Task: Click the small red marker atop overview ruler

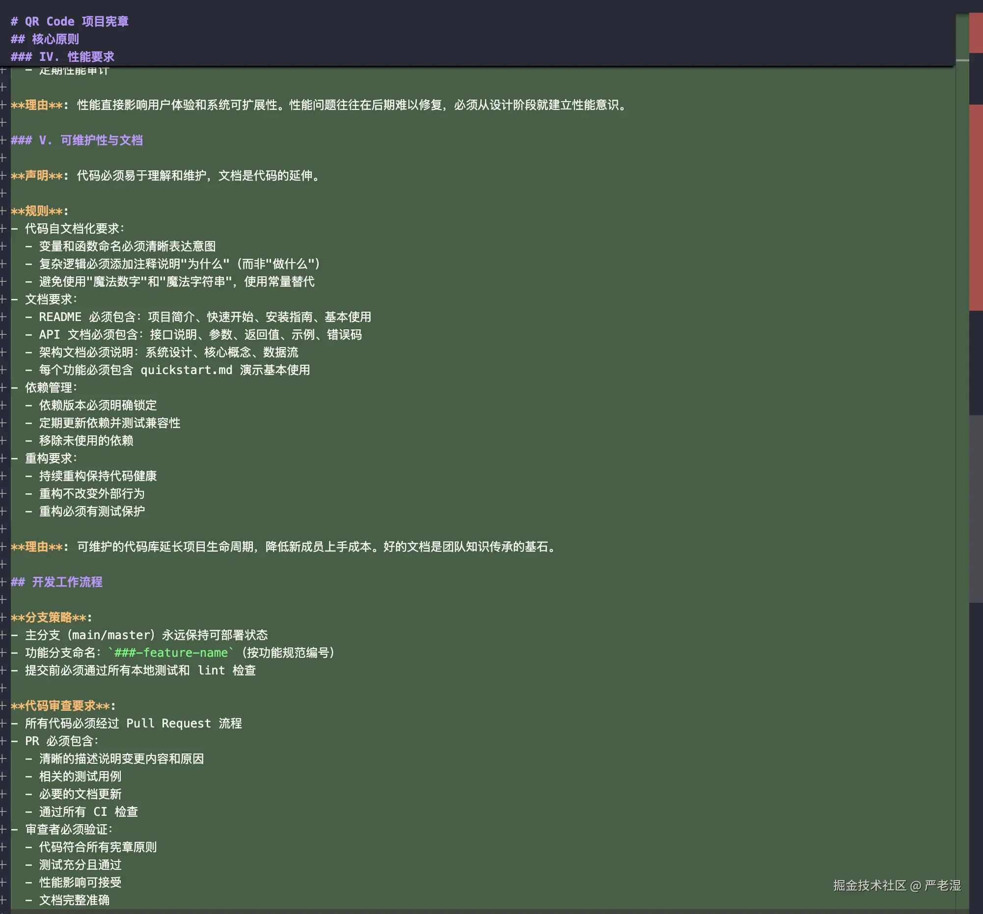Action: tap(976, 32)
